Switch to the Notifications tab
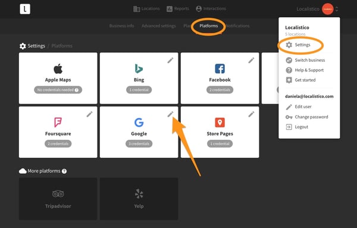This screenshot has width=357, height=228. point(237,26)
